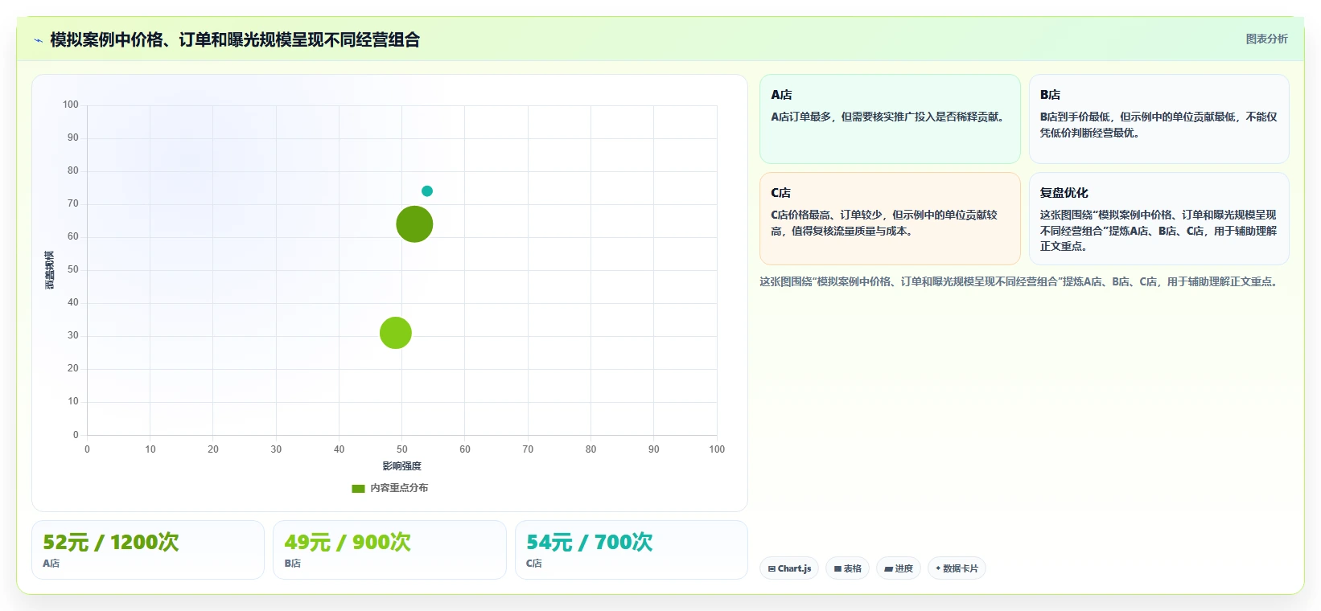Click the dark green bubble near 64
Viewport: 1321px width, 611px height.
click(414, 224)
